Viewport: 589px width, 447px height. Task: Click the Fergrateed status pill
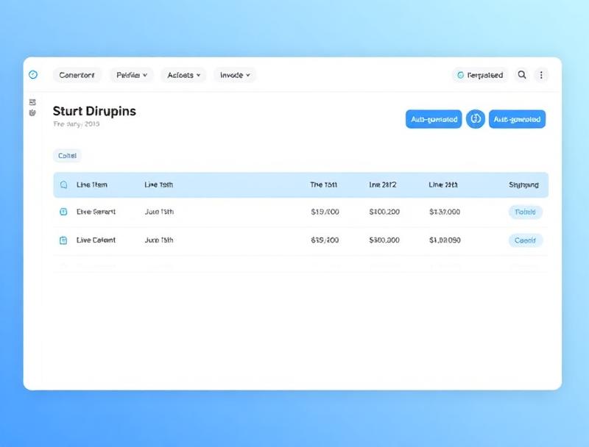click(x=480, y=75)
